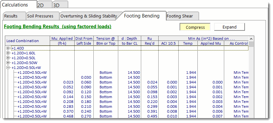The image size is (273, 123).
Task: Click the Footing Bending Results heading
Action: click(x=58, y=27)
